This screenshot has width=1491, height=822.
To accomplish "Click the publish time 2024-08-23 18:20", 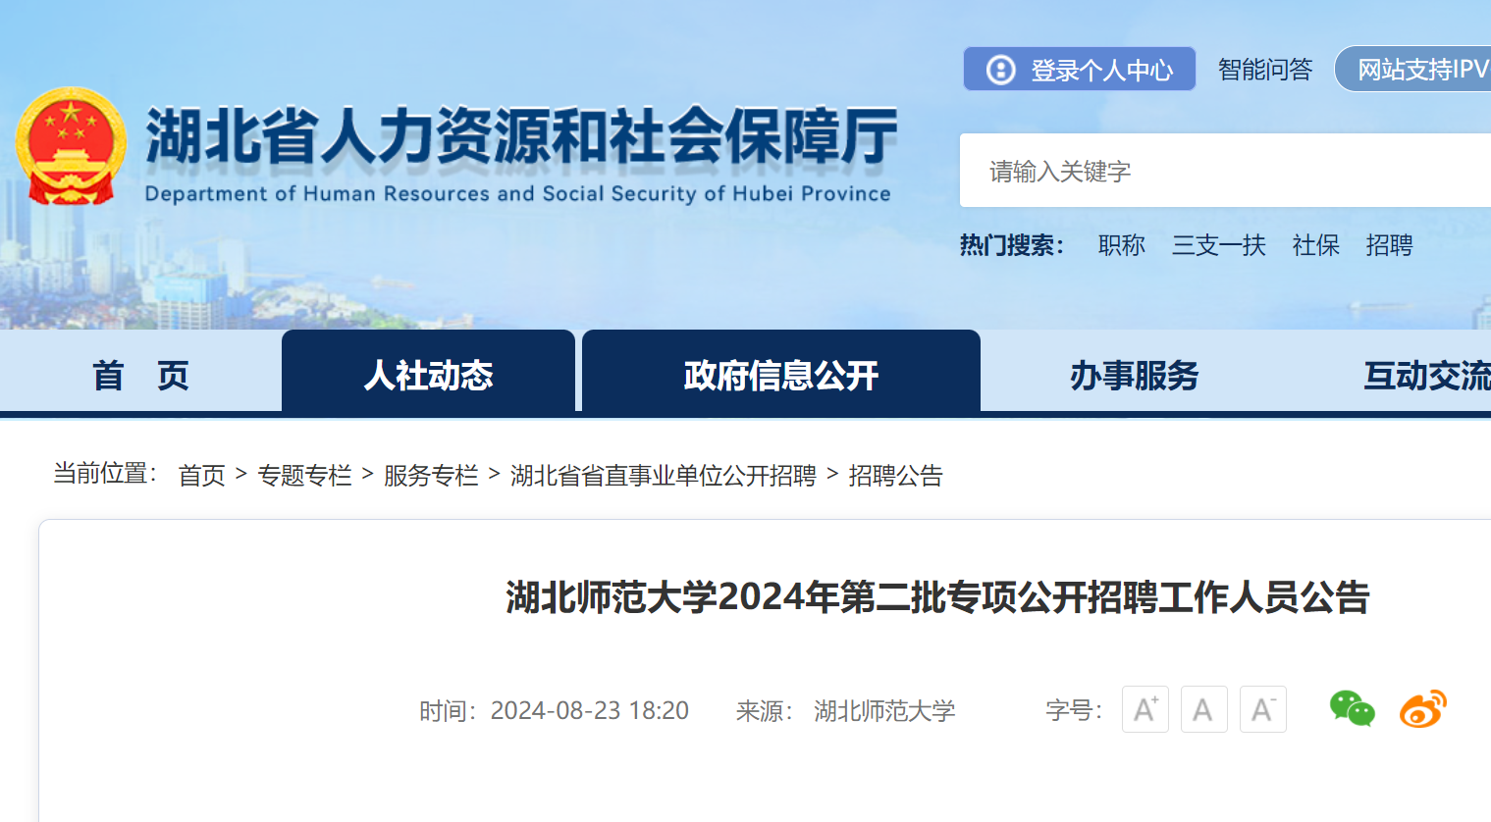I will tap(590, 710).
